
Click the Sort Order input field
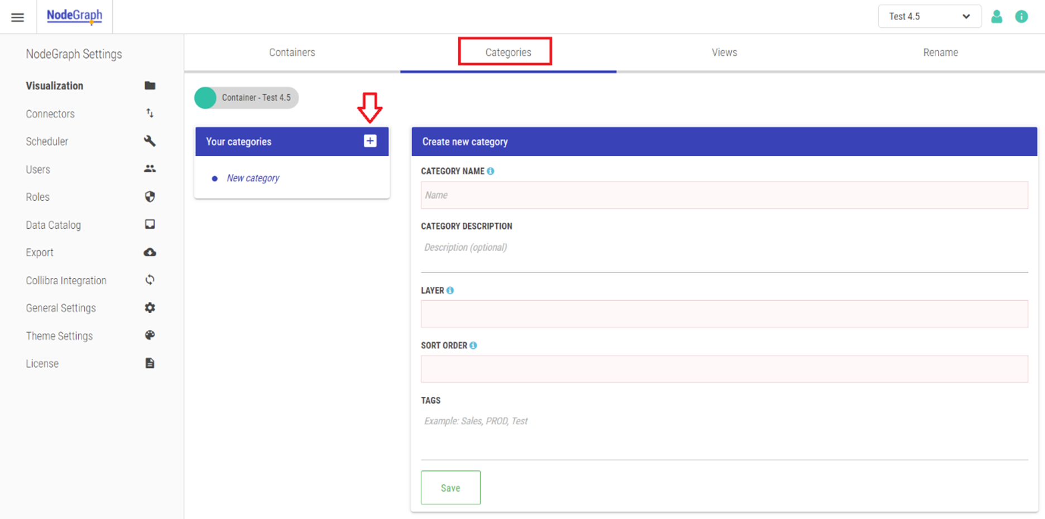pos(724,369)
